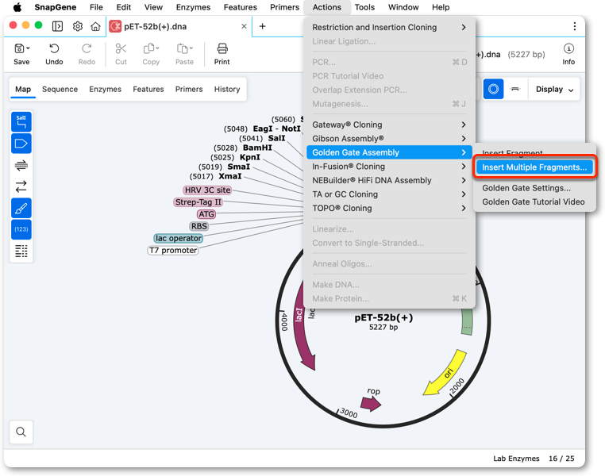
Task: Open the Info panel icon
Action: (x=568, y=48)
